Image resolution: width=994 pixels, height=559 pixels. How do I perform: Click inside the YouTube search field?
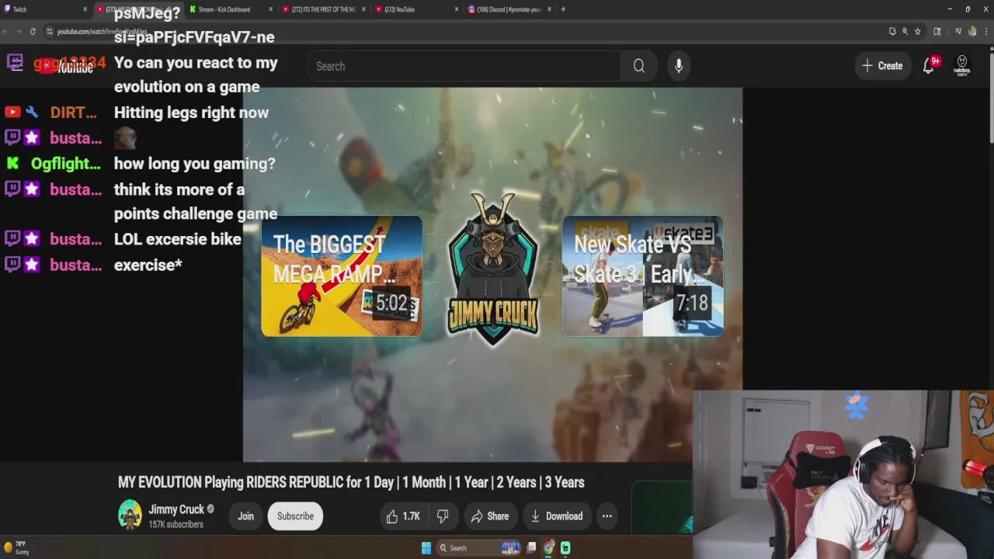pos(463,66)
